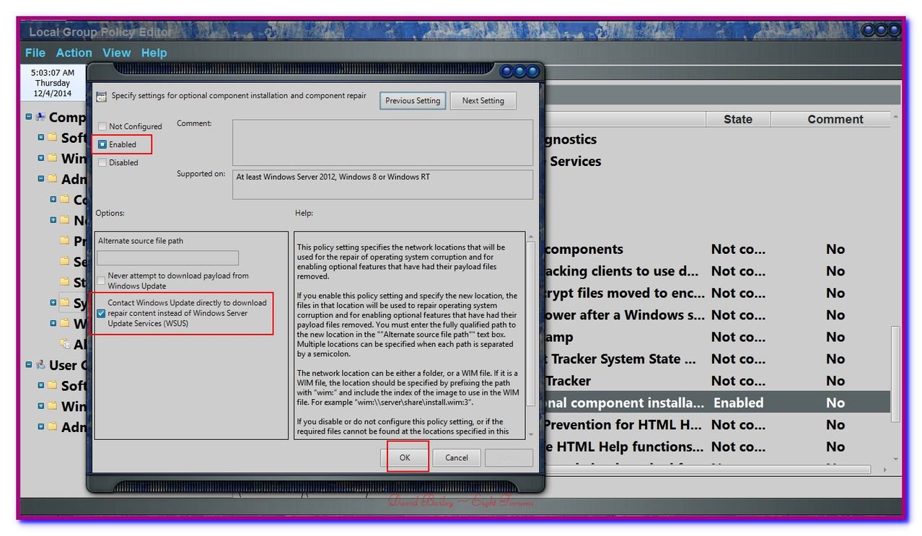The image size is (922, 536).
Task: Go to the Next Setting
Action: tap(483, 100)
